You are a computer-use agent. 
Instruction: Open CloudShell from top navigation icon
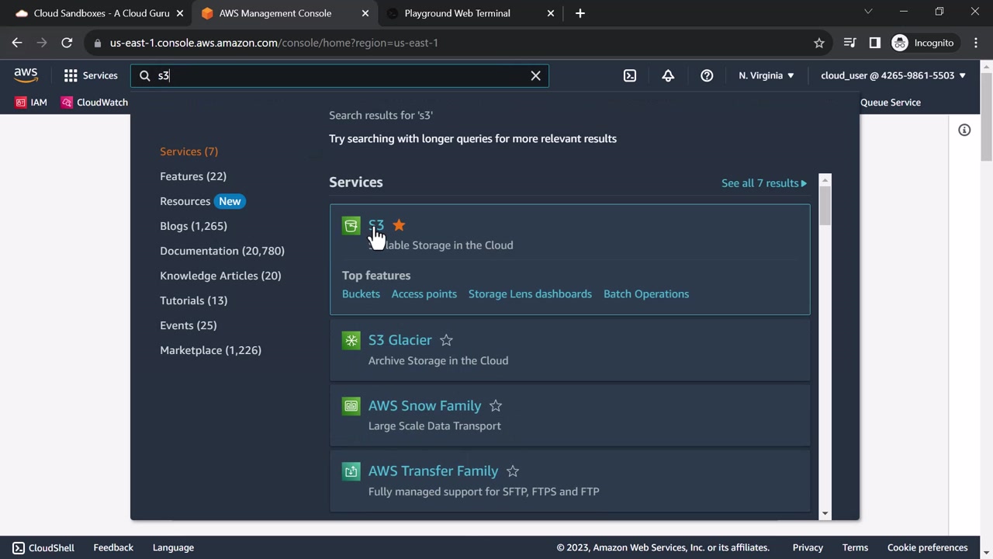tap(630, 75)
